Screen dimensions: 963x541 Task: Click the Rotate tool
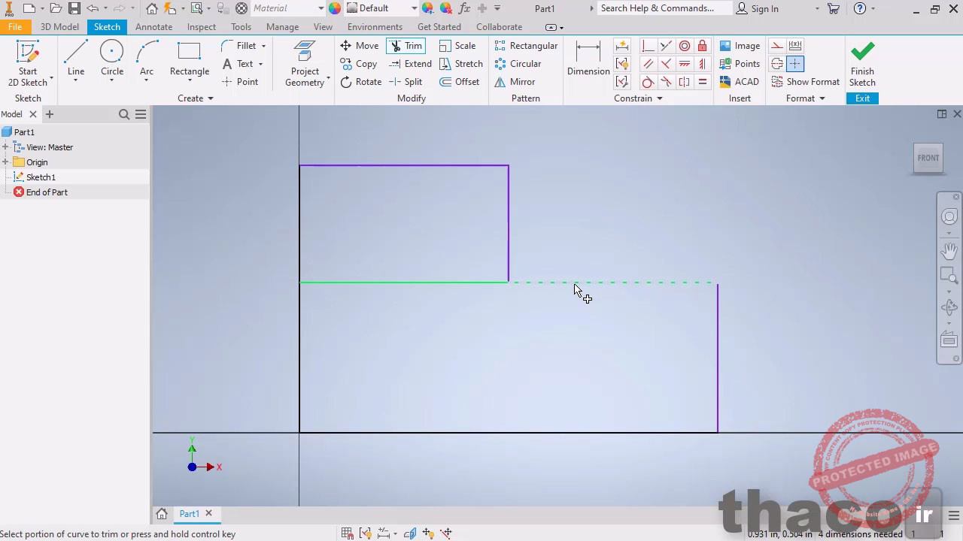[x=360, y=82]
